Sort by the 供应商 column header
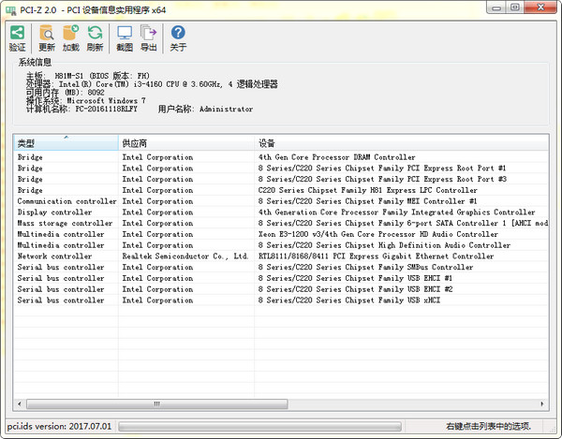This screenshot has height=439, width=562. pos(186,143)
